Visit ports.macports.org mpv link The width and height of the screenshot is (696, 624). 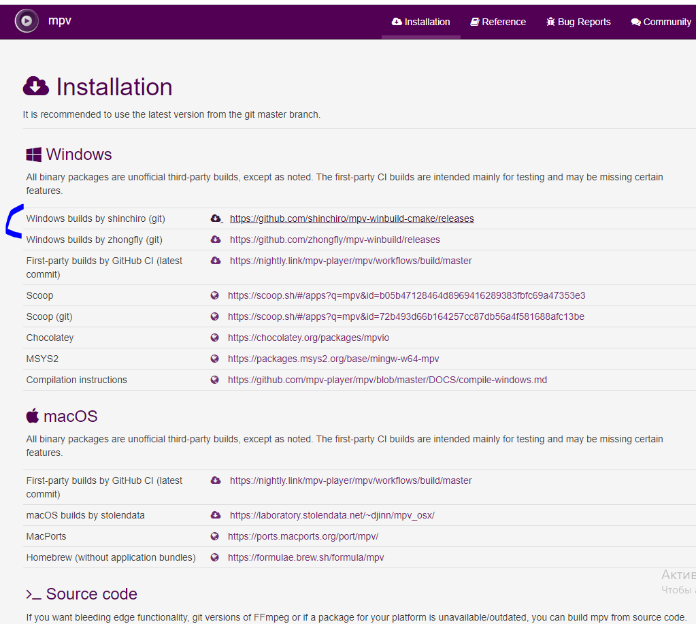pos(303,536)
